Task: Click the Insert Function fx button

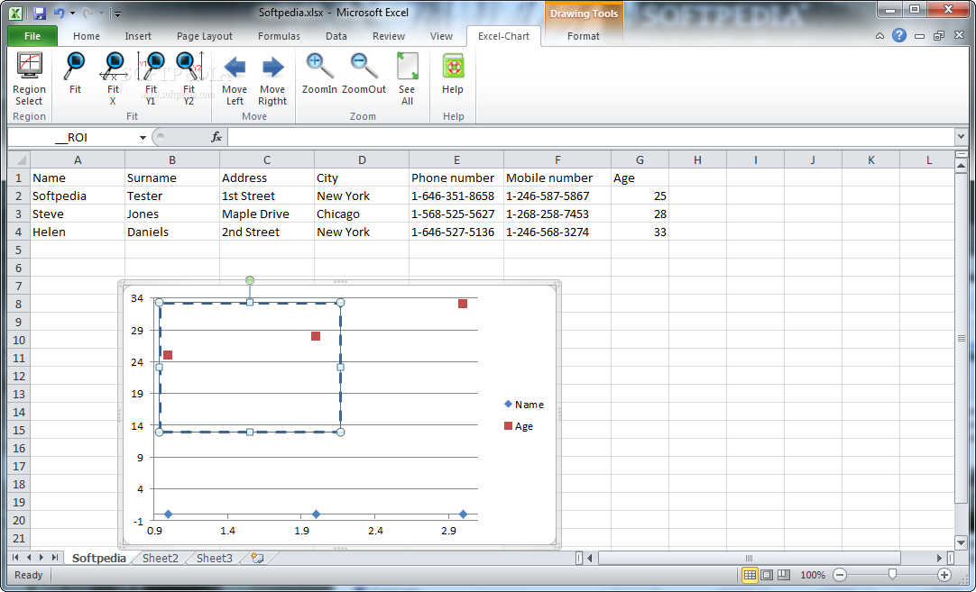Action: point(216,137)
